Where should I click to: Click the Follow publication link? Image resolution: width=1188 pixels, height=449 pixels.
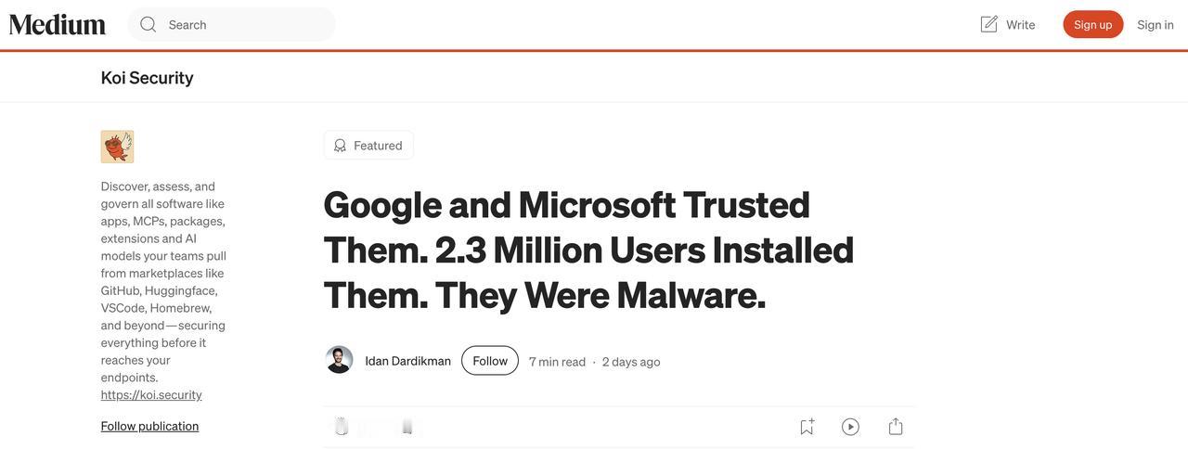click(x=149, y=426)
